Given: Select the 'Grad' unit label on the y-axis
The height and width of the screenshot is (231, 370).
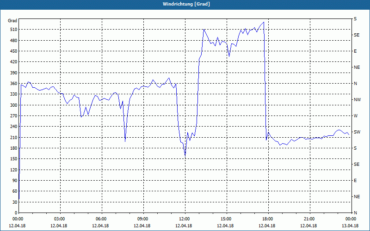Looking at the screenshot, I should point(12,21).
